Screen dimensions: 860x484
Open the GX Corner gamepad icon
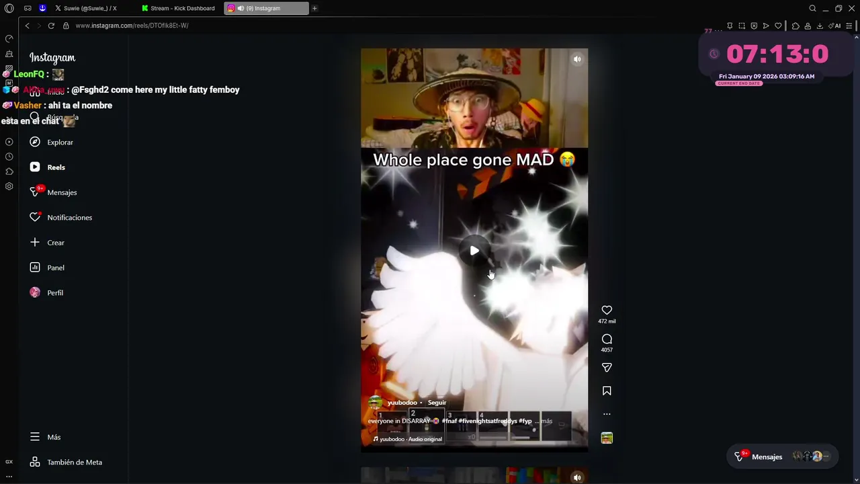coord(28,8)
